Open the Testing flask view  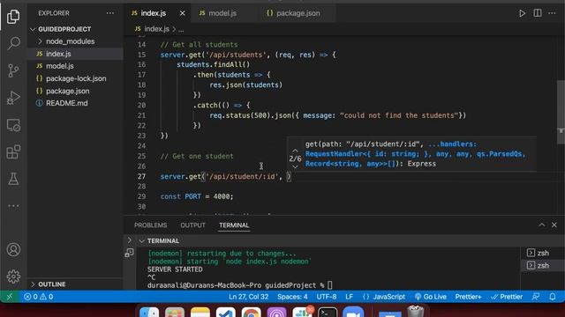point(13,179)
